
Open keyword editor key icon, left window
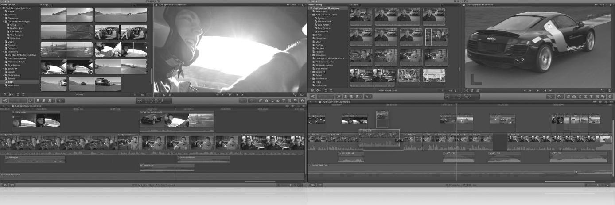tap(31, 101)
